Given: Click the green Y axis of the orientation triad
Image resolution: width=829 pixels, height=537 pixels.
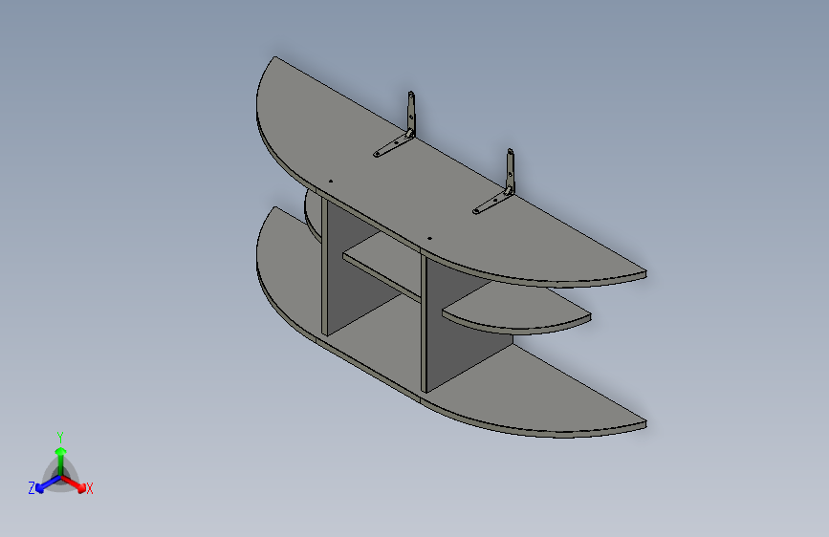Looking at the screenshot, I should (61, 461).
